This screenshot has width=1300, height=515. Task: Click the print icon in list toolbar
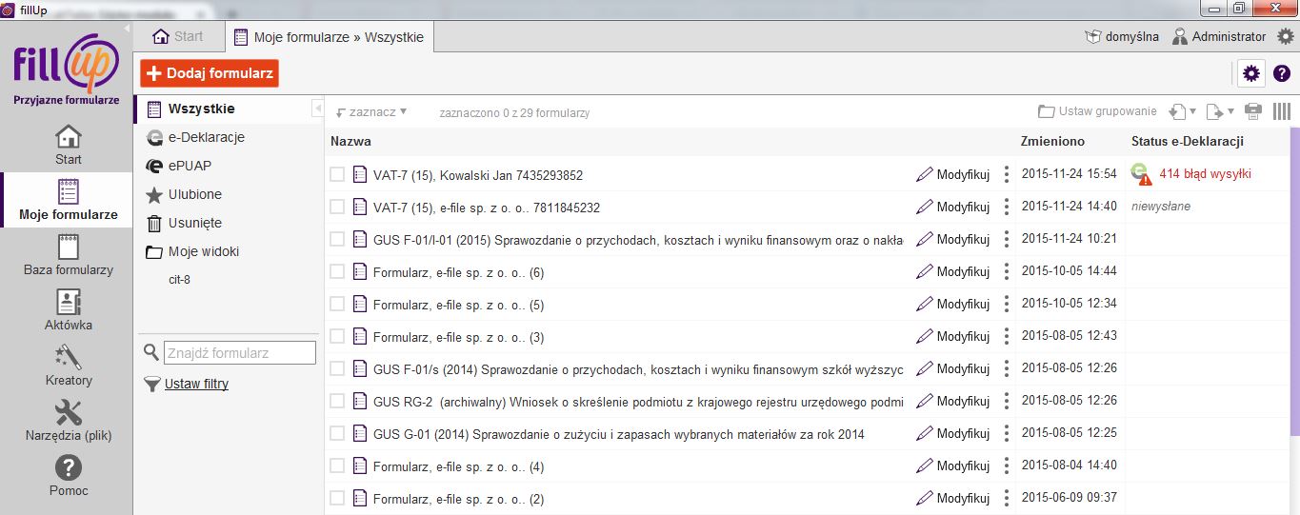(1253, 111)
